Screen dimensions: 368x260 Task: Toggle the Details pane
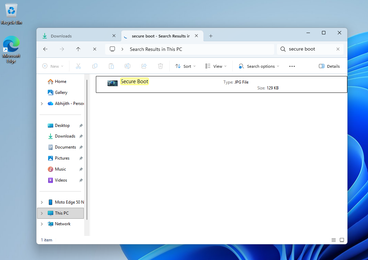point(329,66)
